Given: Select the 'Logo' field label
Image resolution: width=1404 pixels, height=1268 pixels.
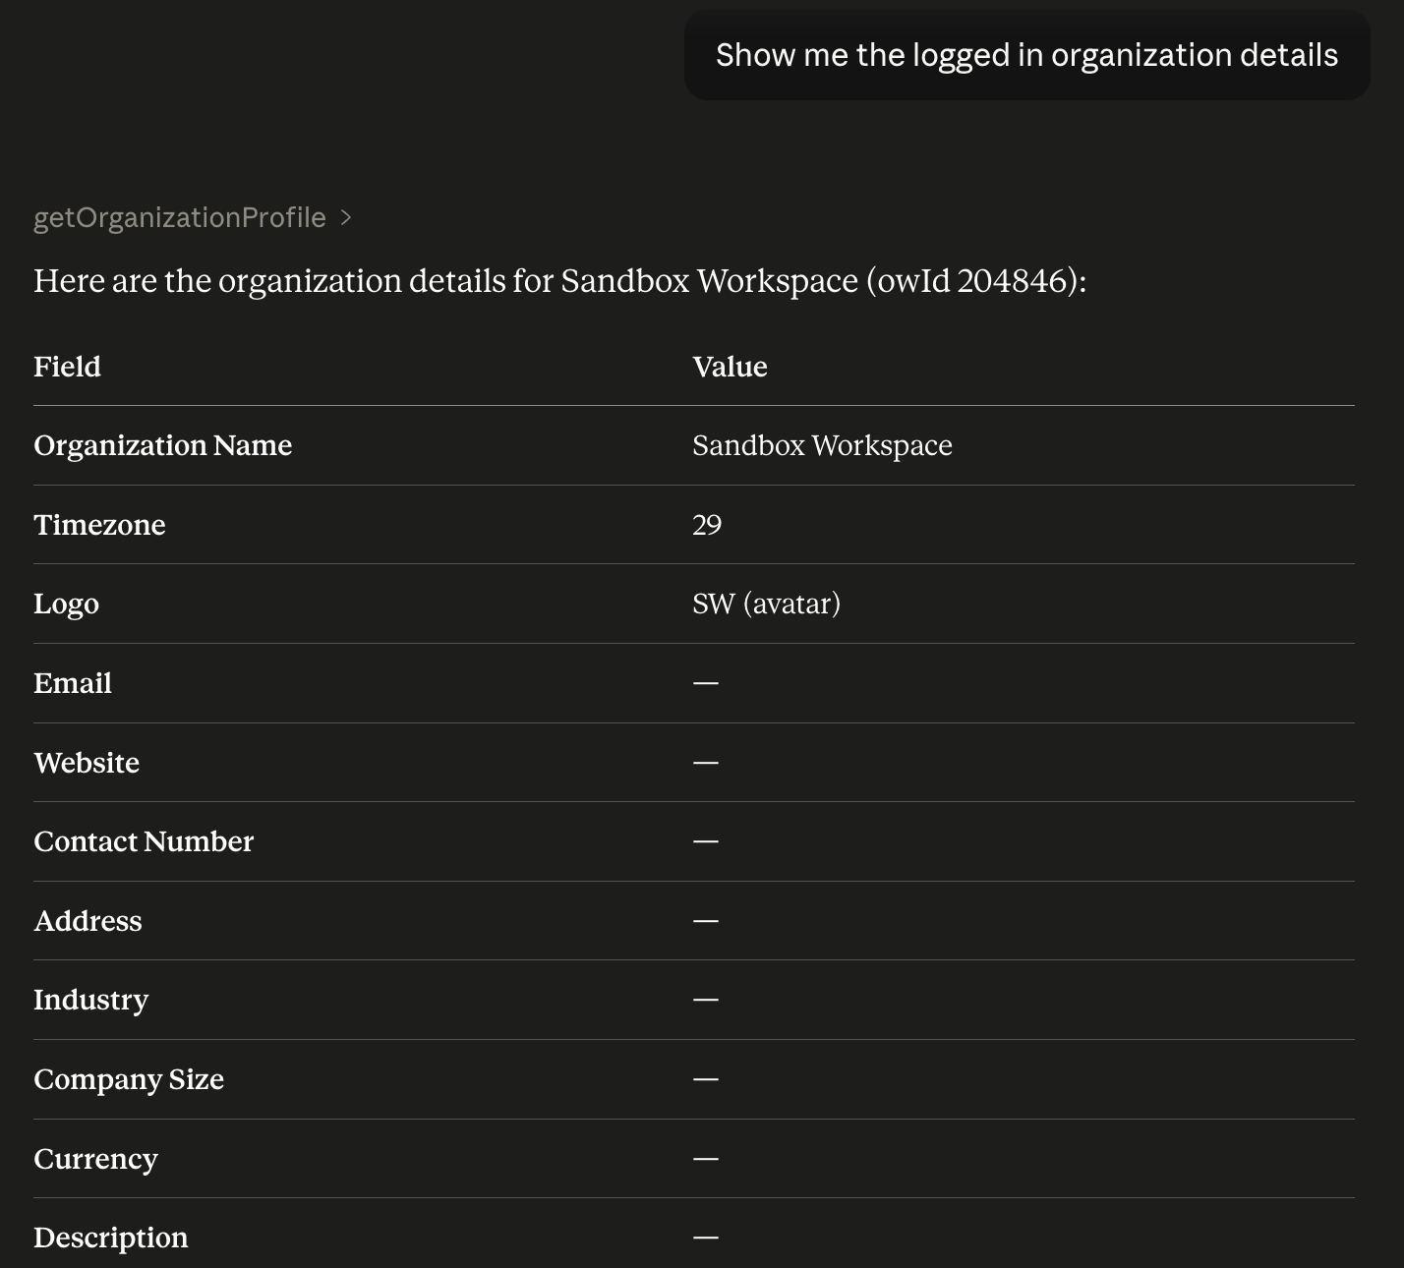Looking at the screenshot, I should pyautogui.click(x=66, y=604).
